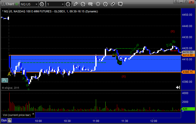Open the NQ U5 symbol dropdown
This screenshot has height=124, width=196.
tap(36, 4)
